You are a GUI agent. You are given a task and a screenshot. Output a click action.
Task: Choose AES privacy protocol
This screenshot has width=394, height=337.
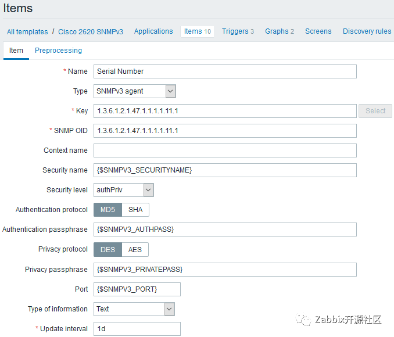[x=135, y=249]
